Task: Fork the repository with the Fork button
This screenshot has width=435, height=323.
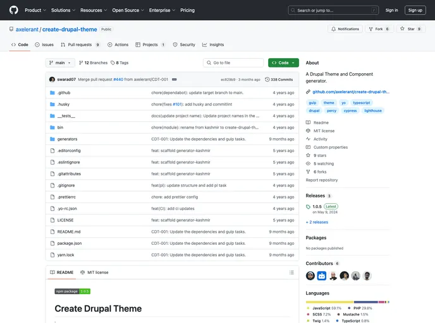Action: coord(379,29)
